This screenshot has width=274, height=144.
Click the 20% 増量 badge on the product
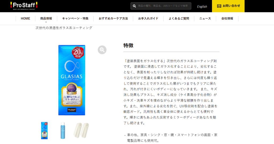(x=78, y=52)
